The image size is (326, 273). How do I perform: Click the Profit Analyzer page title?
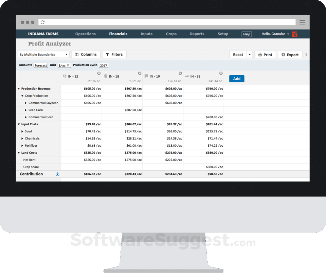(50, 44)
